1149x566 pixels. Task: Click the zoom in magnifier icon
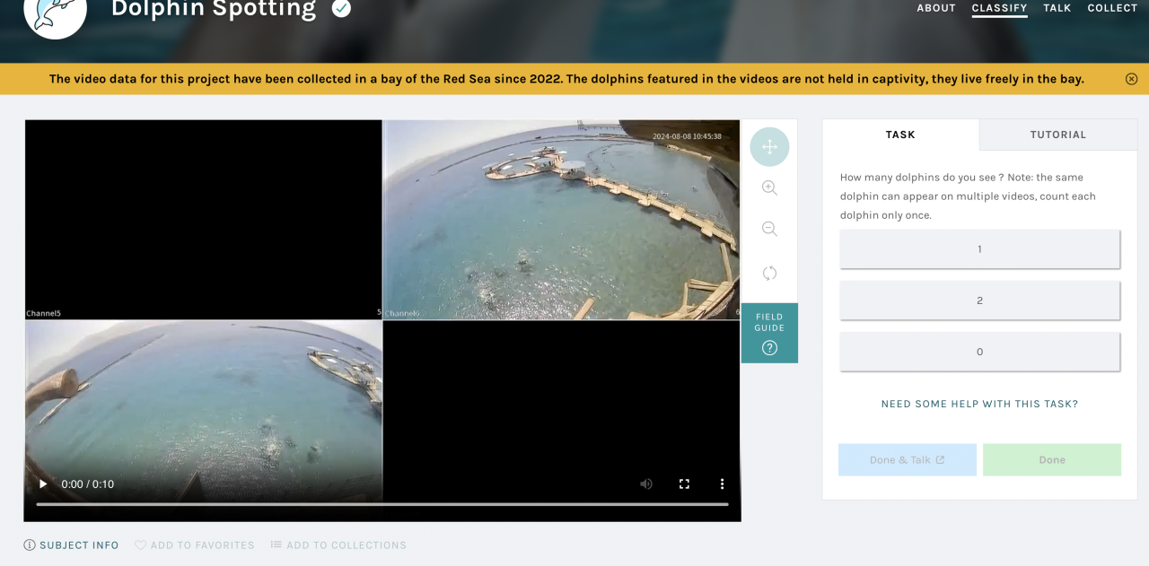[x=769, y=188]
